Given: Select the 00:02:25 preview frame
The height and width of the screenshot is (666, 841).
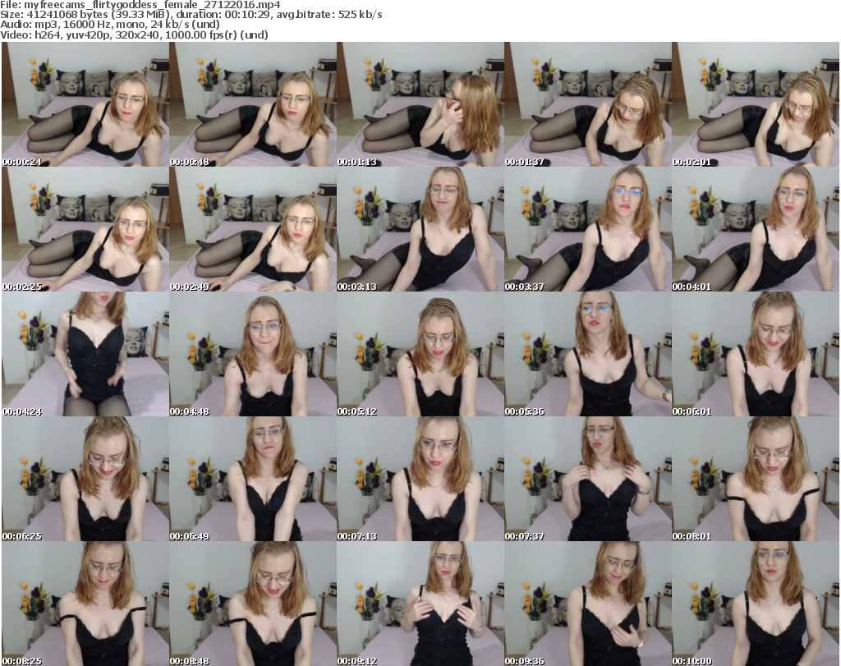Looking at the screenshot, I should tap(85, 229).
